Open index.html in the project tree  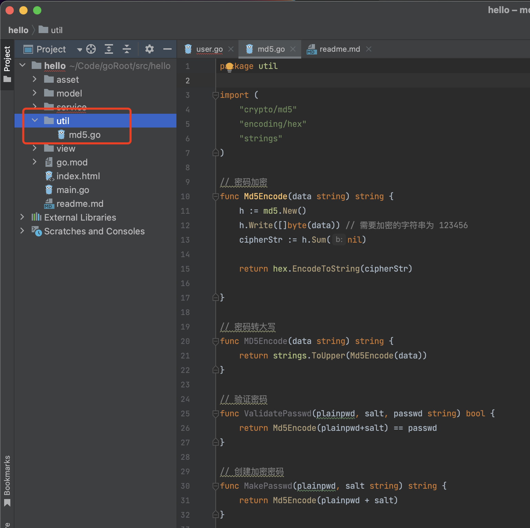[78, 176]
